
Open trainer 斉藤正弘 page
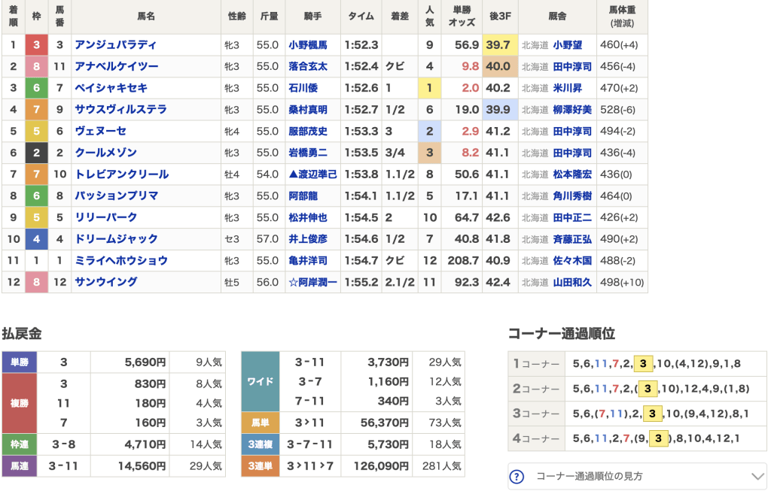click(572, 240)
